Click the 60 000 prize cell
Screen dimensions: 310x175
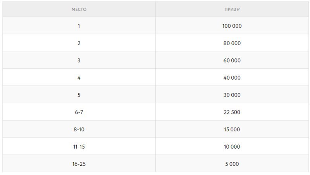click(232, 60)
